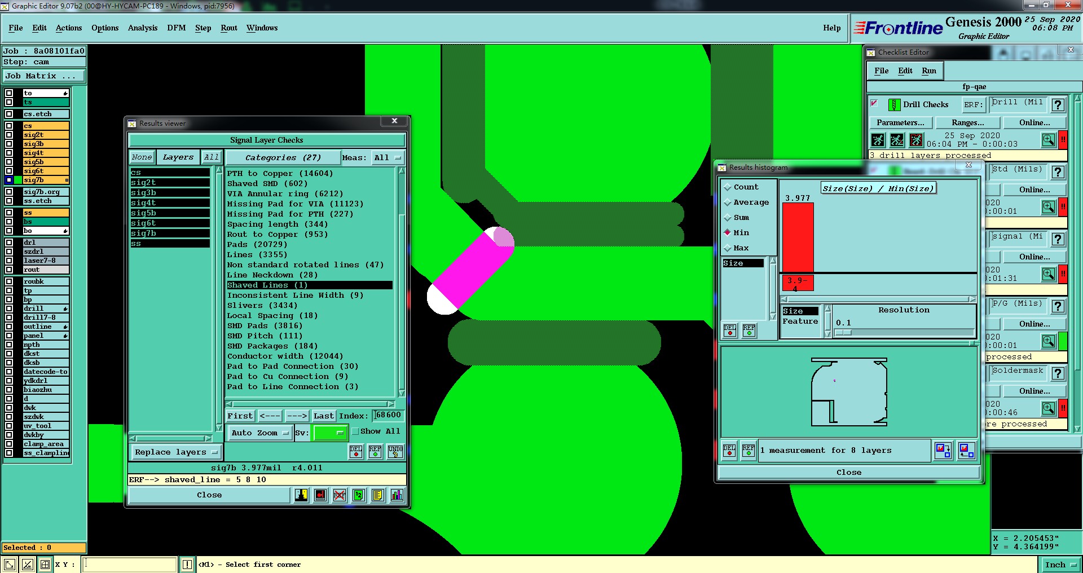This screenshot has width=1083, height=573.
Task: Click the DEL icon beside '1 measurement for 8 layers'
Action: click(x=729, y=451)
